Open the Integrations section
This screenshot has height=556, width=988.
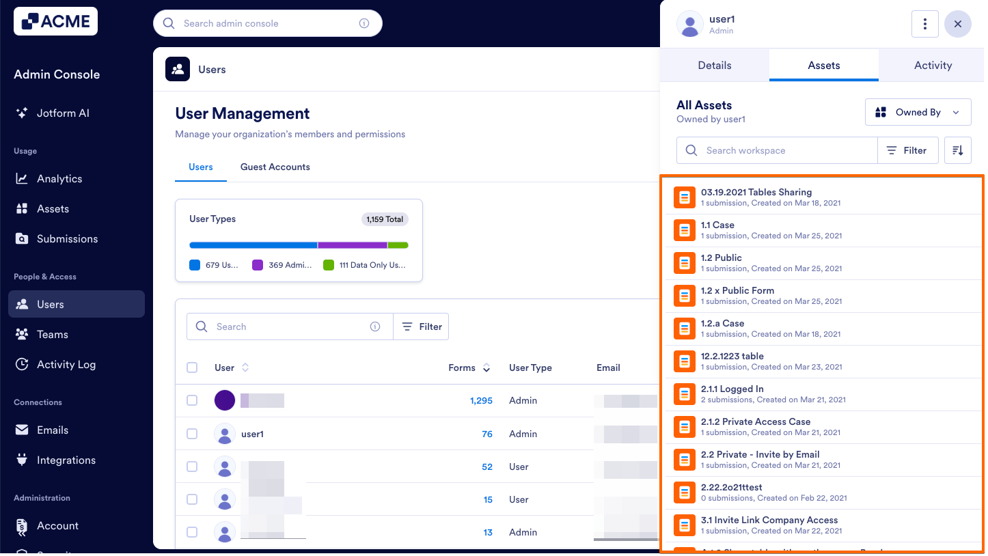coord(21,460)
